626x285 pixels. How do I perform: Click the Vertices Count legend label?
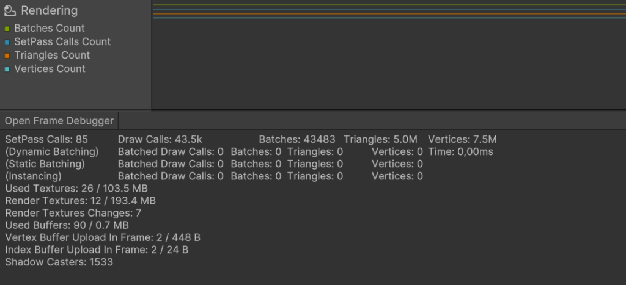point(50,69)
